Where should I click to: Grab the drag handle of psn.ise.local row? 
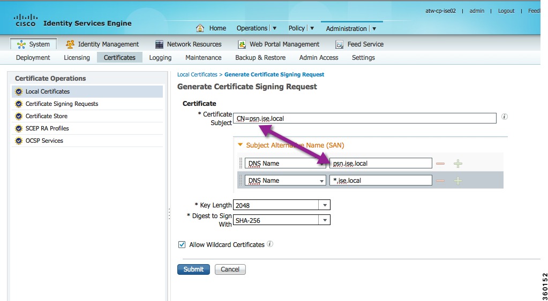(x=241, y=163)
